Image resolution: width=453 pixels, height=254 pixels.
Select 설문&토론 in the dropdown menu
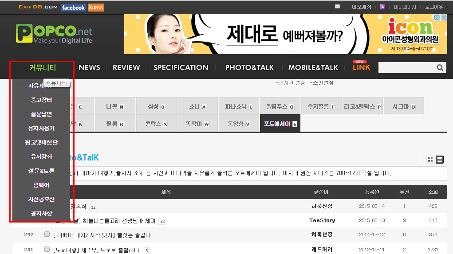41,171
